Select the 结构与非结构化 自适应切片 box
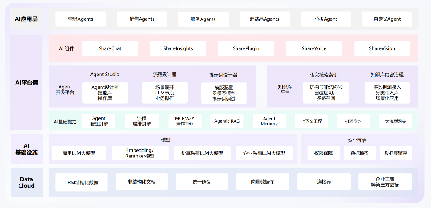The width and height of the screenshot is (431, 208). 326,93
